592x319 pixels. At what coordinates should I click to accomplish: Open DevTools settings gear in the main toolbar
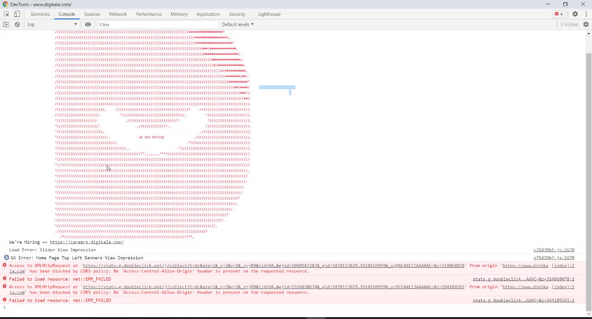575,14
